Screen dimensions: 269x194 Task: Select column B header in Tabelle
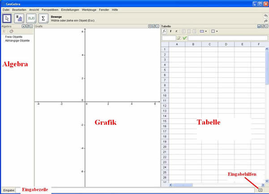tap(193, 44)
